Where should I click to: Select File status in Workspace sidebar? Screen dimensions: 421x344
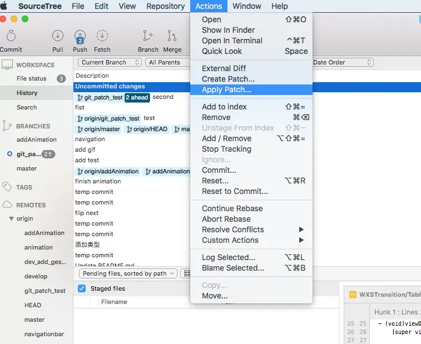pyautogui.click(x=31, y=78)
